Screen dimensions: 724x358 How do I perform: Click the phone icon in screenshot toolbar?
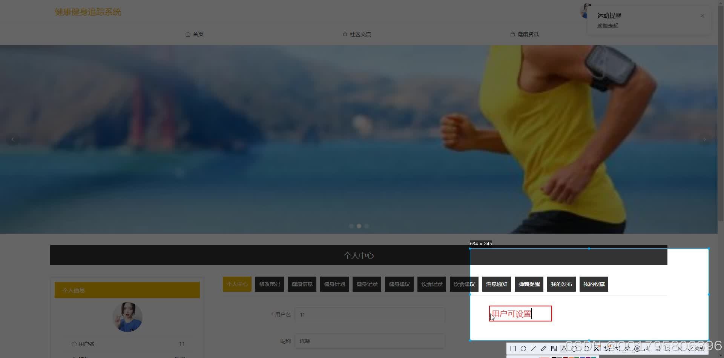658,349
